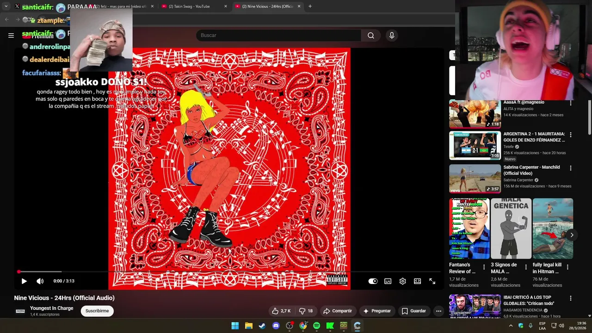Toggle subtitles with the captions icon

(x=388, y=281)
